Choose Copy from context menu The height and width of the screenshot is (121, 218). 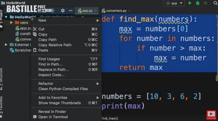(x=66, y=34)
